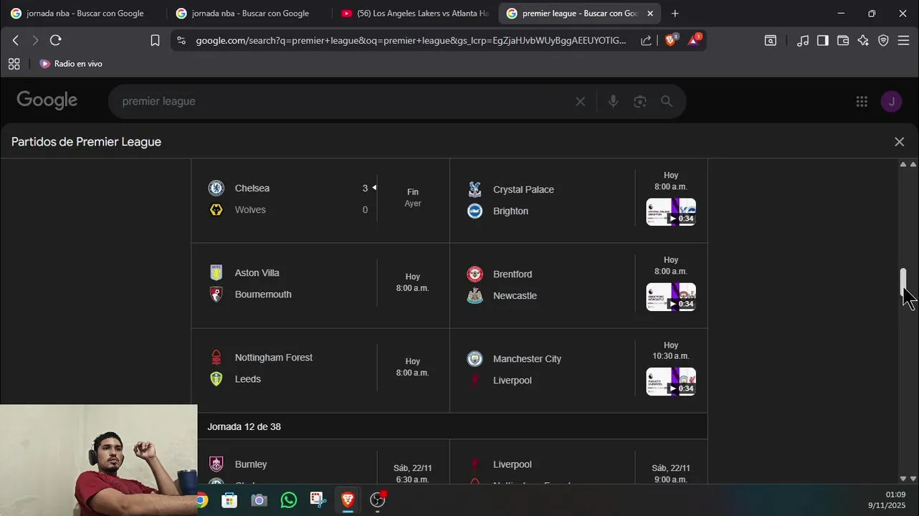Open a new browser tab

pyautogui.click(x=675, y=14)
